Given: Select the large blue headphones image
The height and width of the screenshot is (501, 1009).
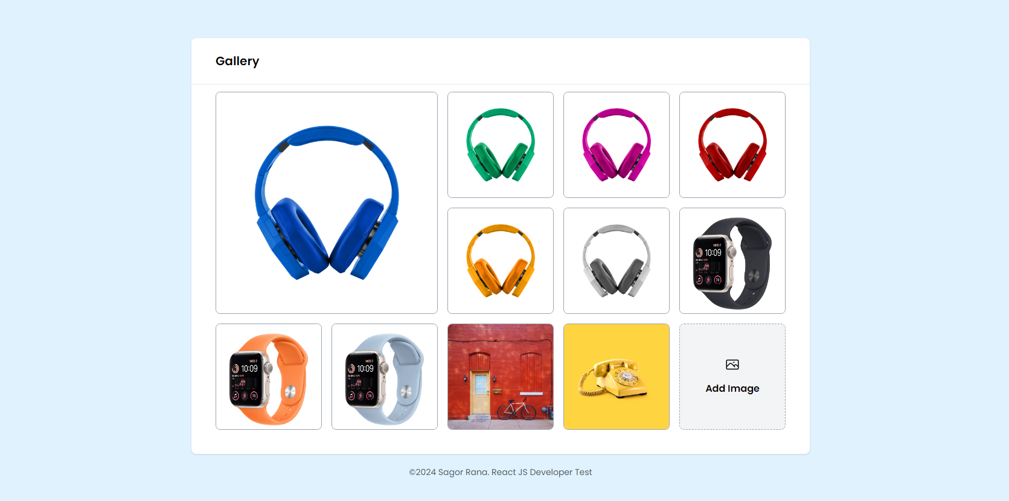Looking at the screenshot, I should (327, 203).
